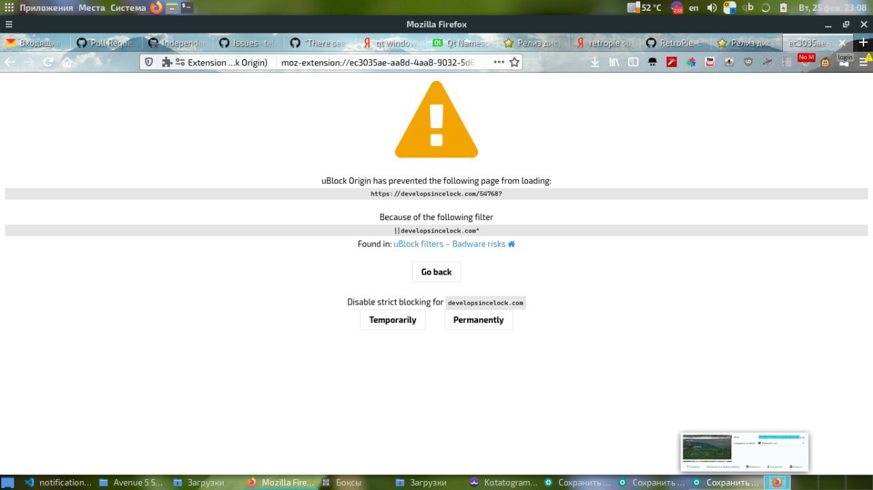Click the ||developsincelock.com^ filter text
This screenshot has height=490, width=873.
436,230
